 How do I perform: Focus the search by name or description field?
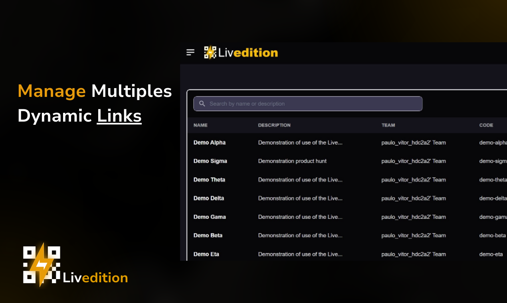point(308,104)
